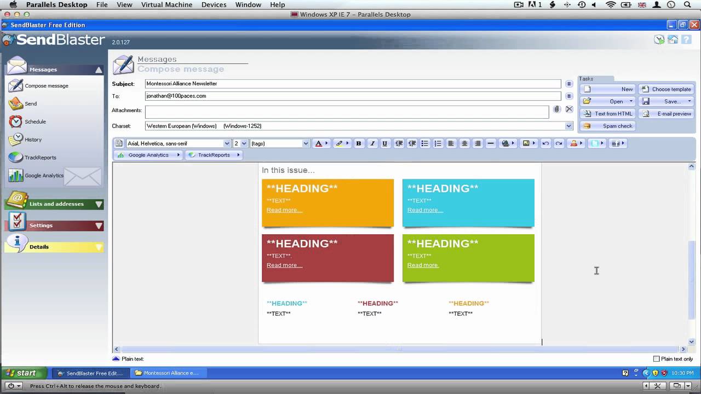
Task: Open the insert image tool
Action: coord(526,143)
